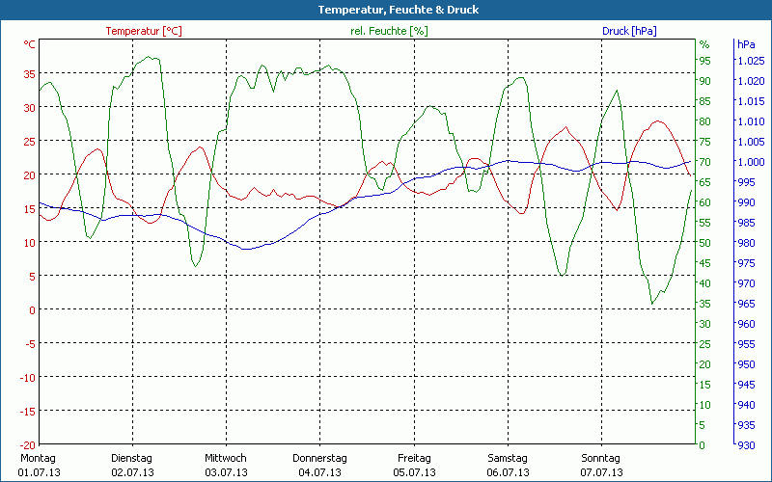Image resolution: width=772 pixels, height=482 pixels.
Task: Click the '1.025' pressure axis value
Action: [751, 61]
